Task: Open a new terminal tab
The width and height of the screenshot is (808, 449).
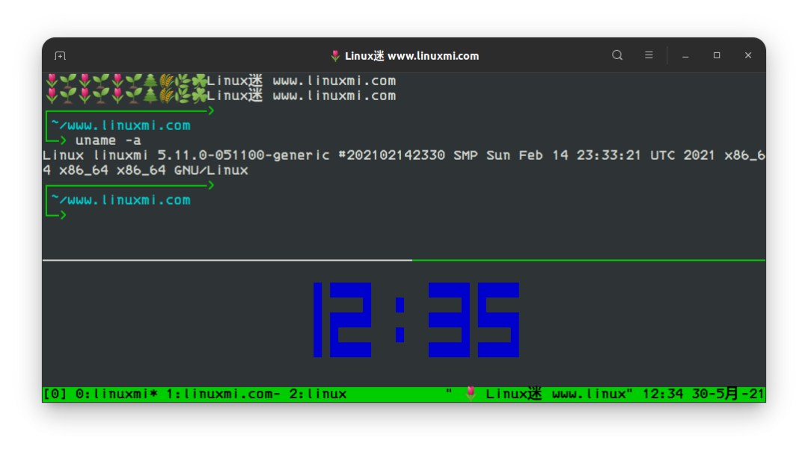Action: pyautogui.click(x=61, y=55)
